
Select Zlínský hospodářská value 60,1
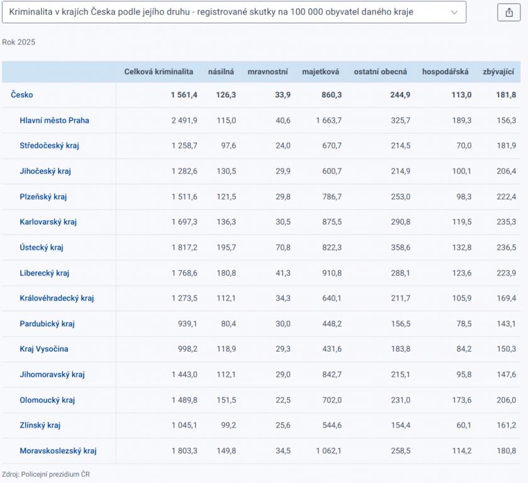[464, 425]
